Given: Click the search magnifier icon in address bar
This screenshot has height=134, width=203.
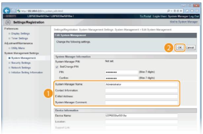Looking at the screenshot, I should [x=169, y=11].
